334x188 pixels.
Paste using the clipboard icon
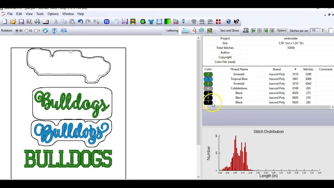[72, 22]
